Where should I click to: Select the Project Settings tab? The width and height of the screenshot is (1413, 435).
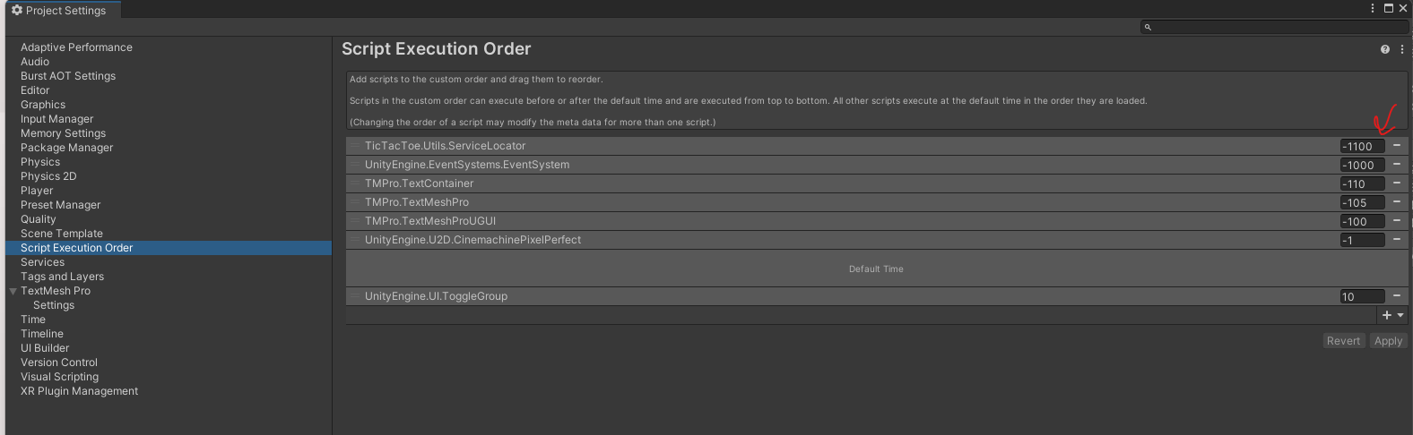point(59,10)
